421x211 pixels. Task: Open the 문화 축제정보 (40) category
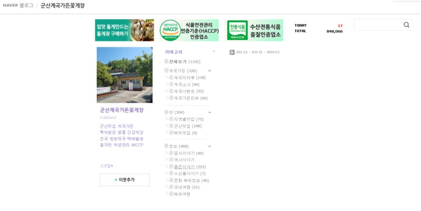[x=191, y=180]
